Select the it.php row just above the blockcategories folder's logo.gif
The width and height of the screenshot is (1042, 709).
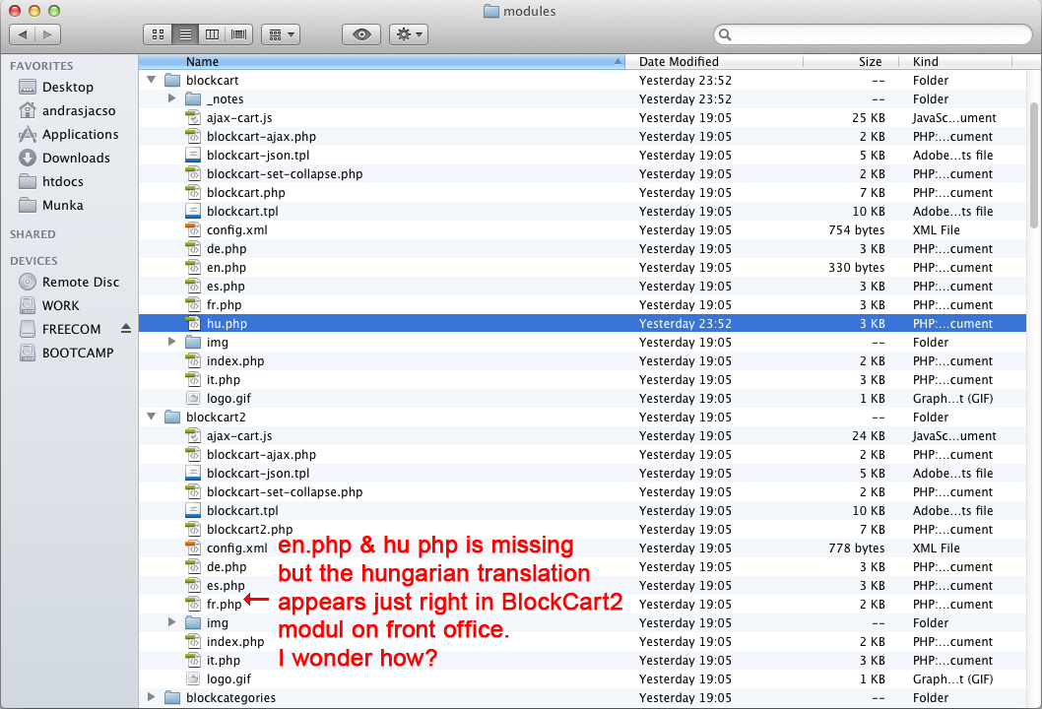click(582, 661)
